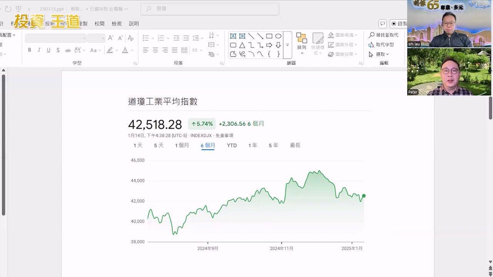Select the rounded rectangle shape
The height and width of the screenshot is (277, 493).
coord(233,45)
